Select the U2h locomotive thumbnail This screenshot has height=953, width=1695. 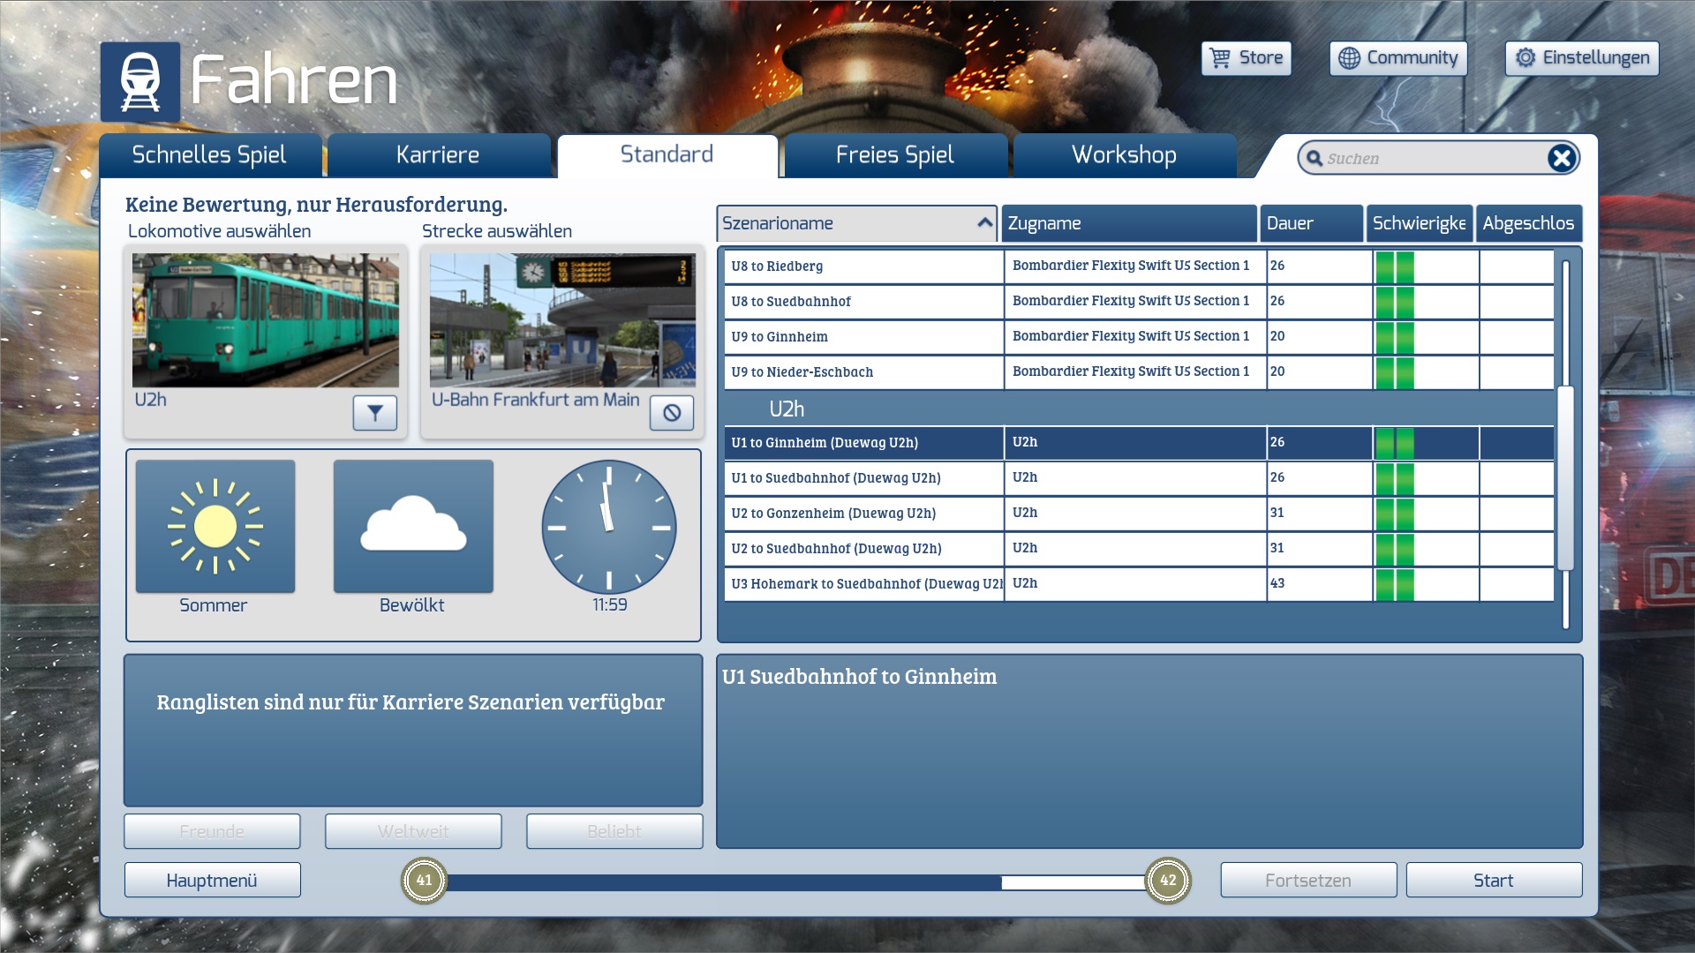[x=266, y=320]
